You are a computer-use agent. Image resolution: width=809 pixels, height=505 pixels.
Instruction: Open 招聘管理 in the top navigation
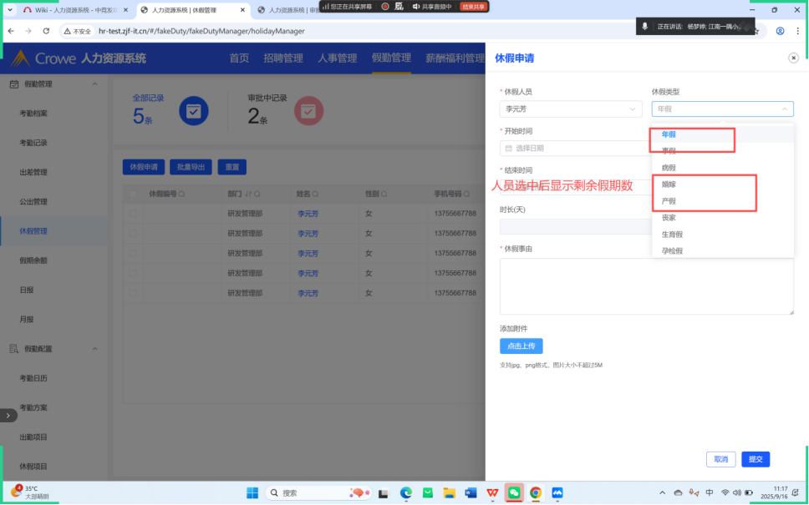point(283,58)
